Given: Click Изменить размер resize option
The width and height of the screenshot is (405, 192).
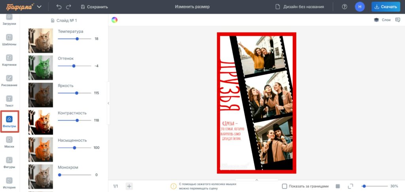Looking at the screenshot, I should 193,7.
